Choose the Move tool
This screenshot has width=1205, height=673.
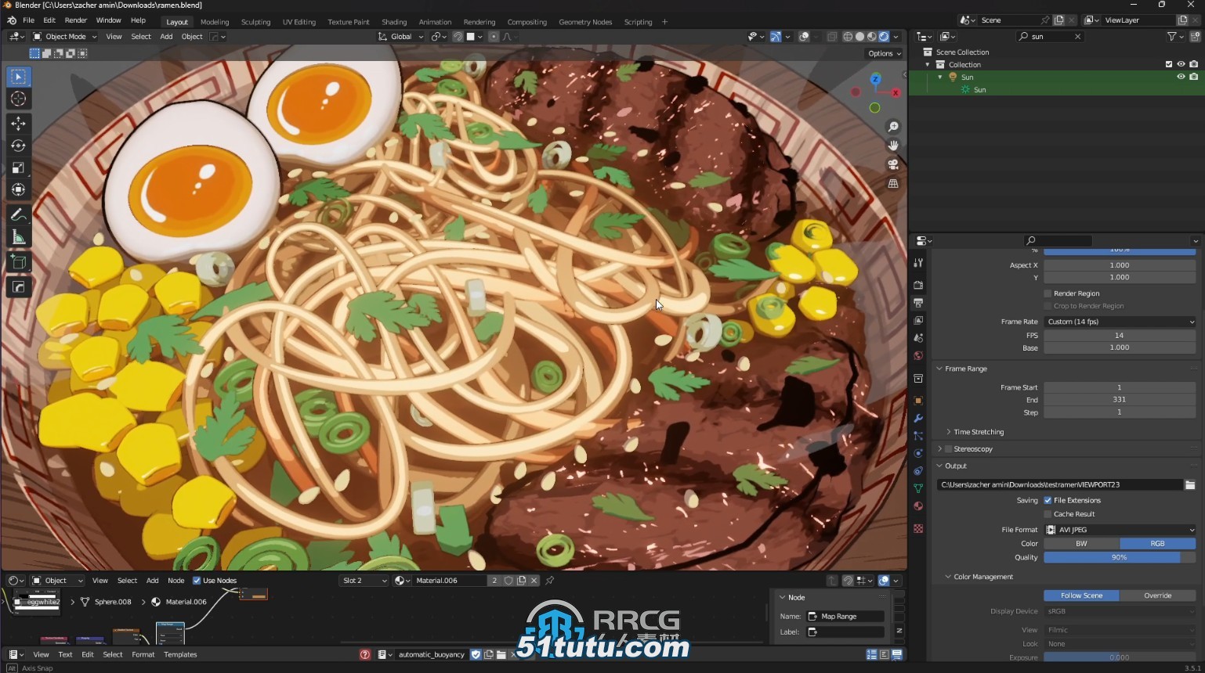tap(19, 124)
